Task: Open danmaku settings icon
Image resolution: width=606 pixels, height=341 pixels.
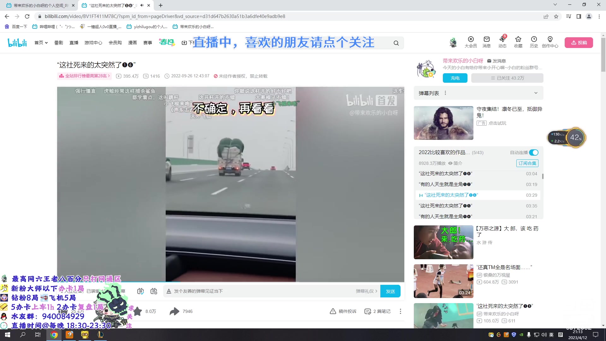Action: pyautogui.click(x=154, y=291)
